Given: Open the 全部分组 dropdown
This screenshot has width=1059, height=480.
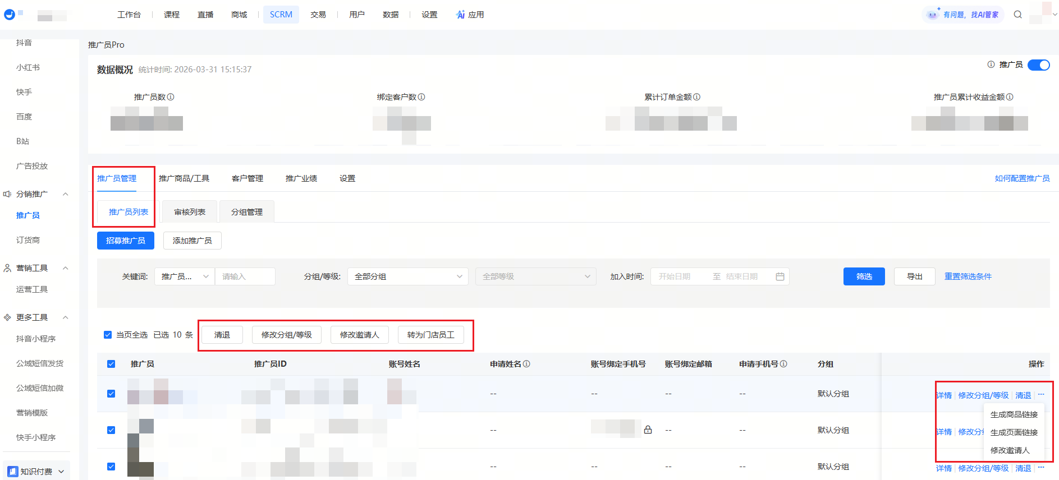Looking at the screenshot, I should [x=408, y=276].
